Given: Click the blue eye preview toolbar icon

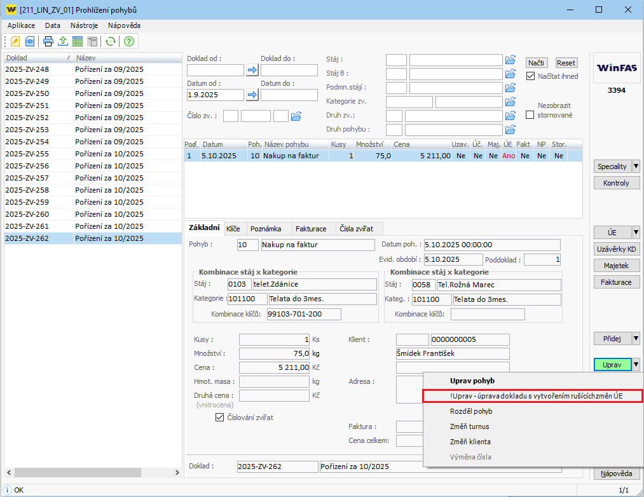Looking at the screenshot, I should coord(29,41).
